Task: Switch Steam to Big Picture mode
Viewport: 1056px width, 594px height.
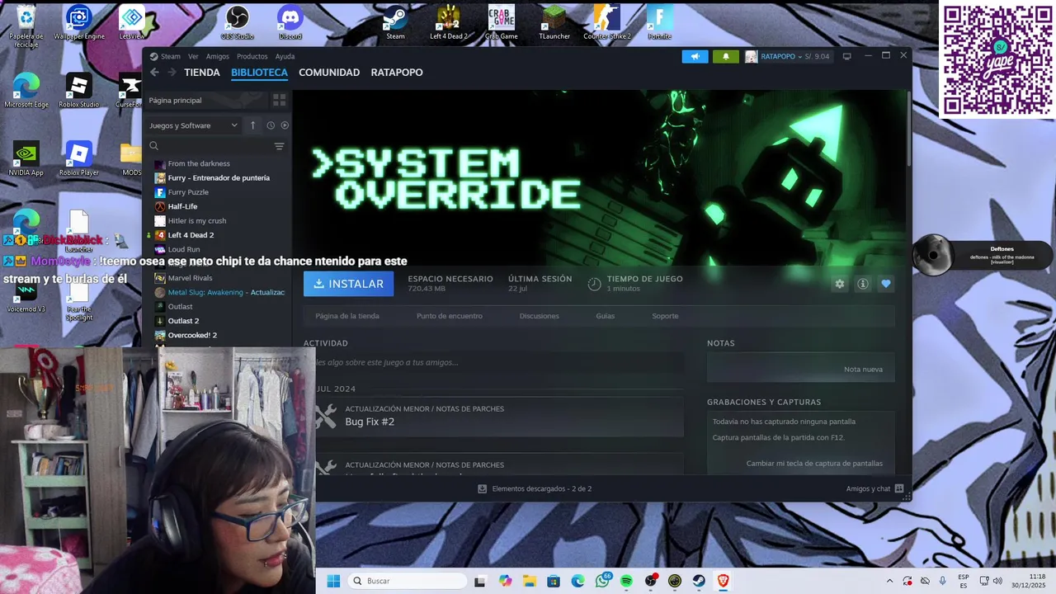Action: [x=846, y=56]
